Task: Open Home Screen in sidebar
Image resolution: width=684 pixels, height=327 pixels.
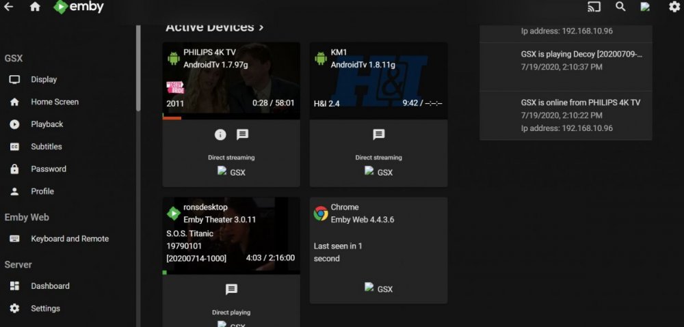Action: (68, 102)
